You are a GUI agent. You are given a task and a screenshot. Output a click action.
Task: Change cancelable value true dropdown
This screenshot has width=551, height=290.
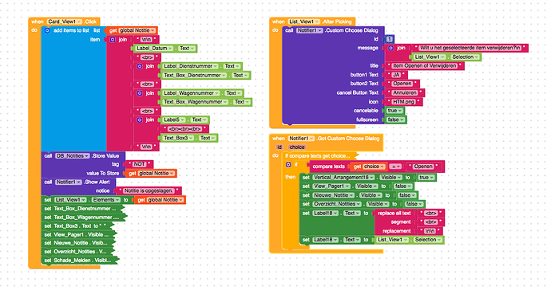[x=394, y=111]
